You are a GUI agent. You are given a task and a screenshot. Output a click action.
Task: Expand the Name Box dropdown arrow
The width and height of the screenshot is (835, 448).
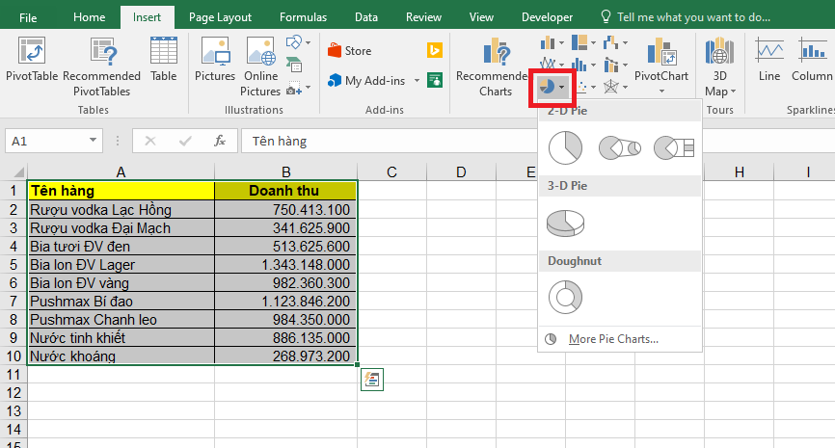[x=93, y=141]
